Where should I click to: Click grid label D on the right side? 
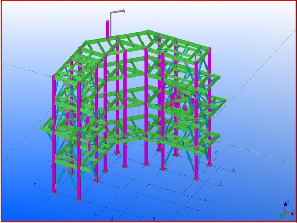click(x=198, y=209)
